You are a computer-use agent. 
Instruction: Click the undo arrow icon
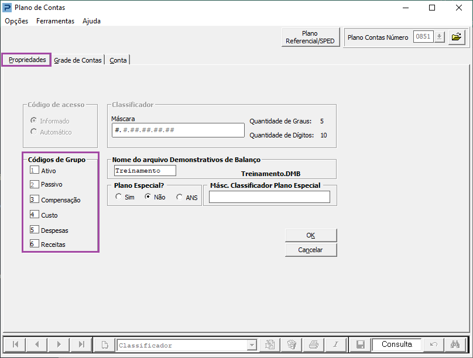coord(433,344)
